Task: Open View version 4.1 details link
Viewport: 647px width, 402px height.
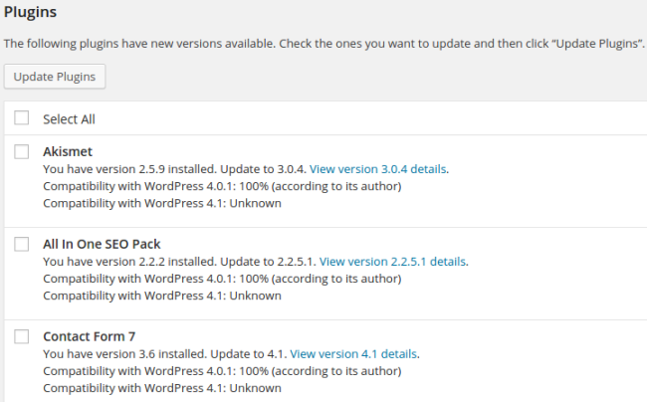Action: 353,354
